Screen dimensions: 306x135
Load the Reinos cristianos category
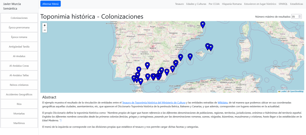coord(19,85)
